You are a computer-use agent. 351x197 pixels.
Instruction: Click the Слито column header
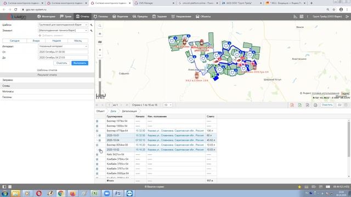tap(211, 117)
